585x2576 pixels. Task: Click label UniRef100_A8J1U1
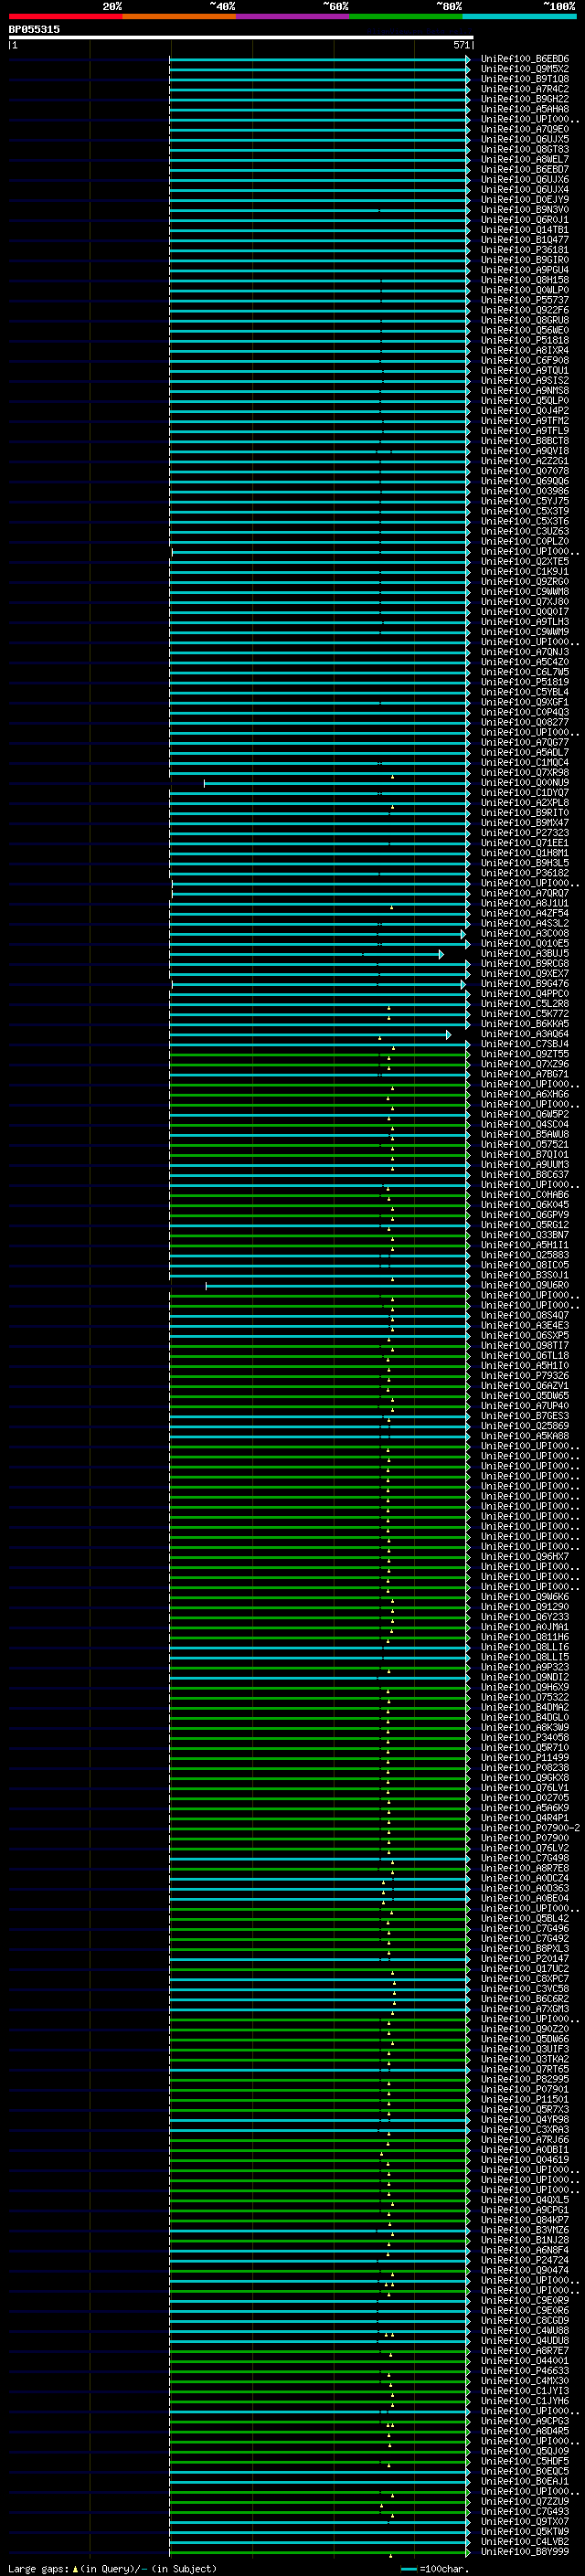coord(525,903)
